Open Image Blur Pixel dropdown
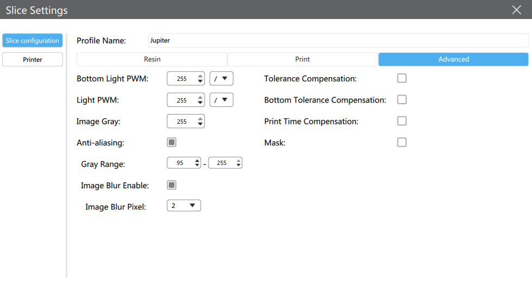 click(x=183, y=206)
